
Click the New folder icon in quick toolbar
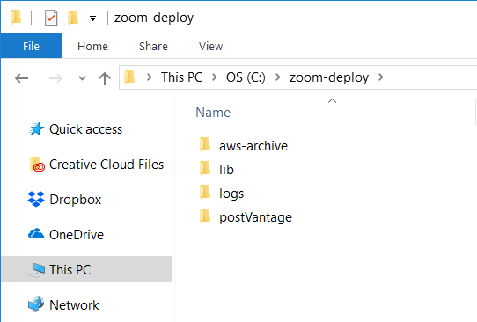tap(73, 18)
